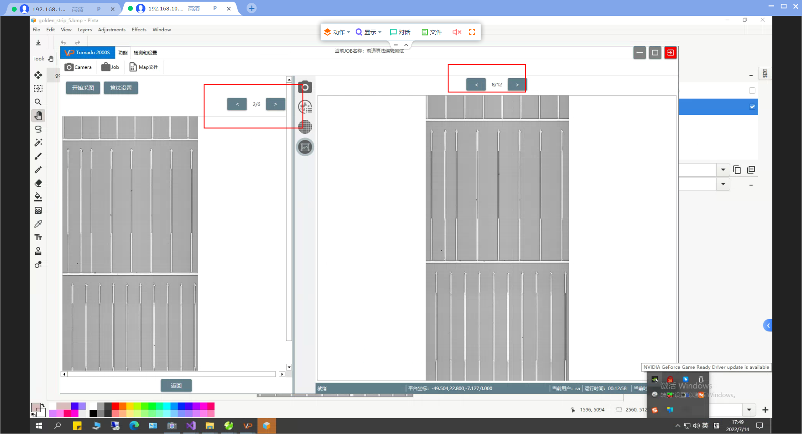The height and width of the screenshot is (434, 802).
Task: Click the 开始采图 button
Action: coord(83,88)
